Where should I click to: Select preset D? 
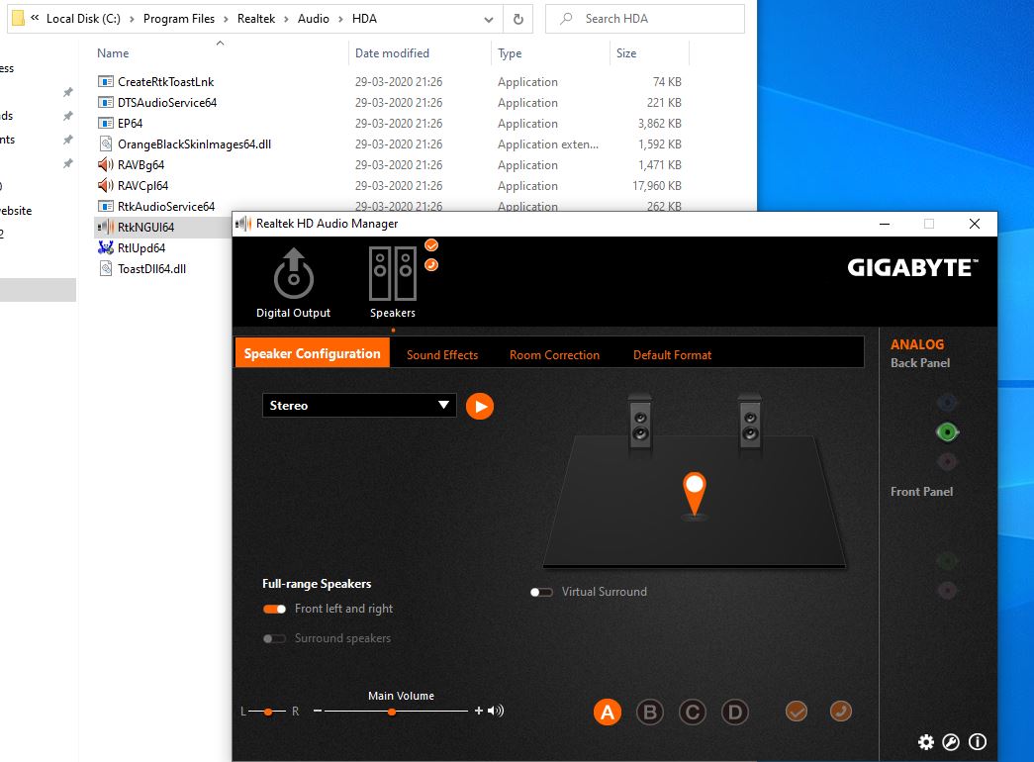click(734, 712)
